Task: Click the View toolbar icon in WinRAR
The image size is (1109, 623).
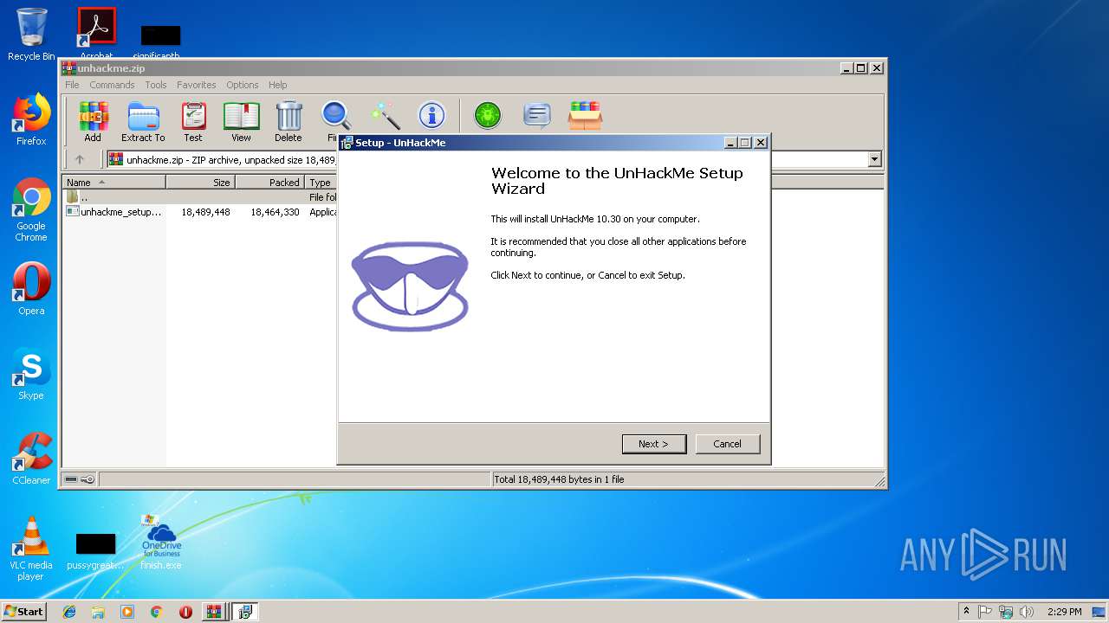Action: pos(241,121)
